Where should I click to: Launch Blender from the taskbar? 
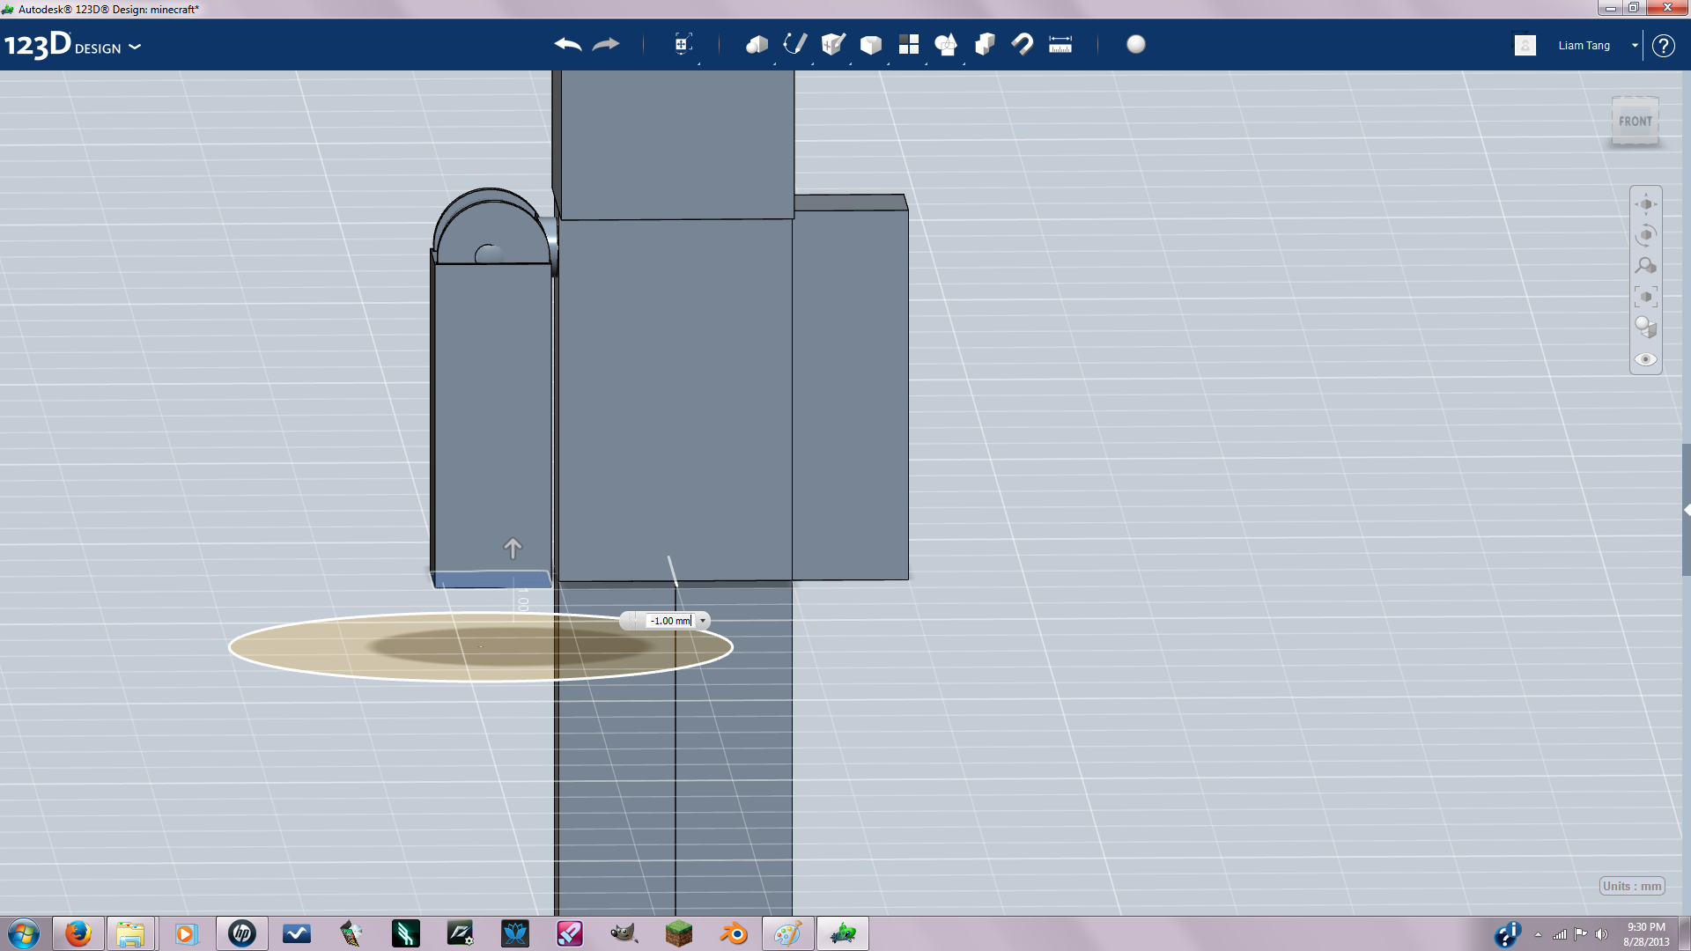click(x=733, y=933)
